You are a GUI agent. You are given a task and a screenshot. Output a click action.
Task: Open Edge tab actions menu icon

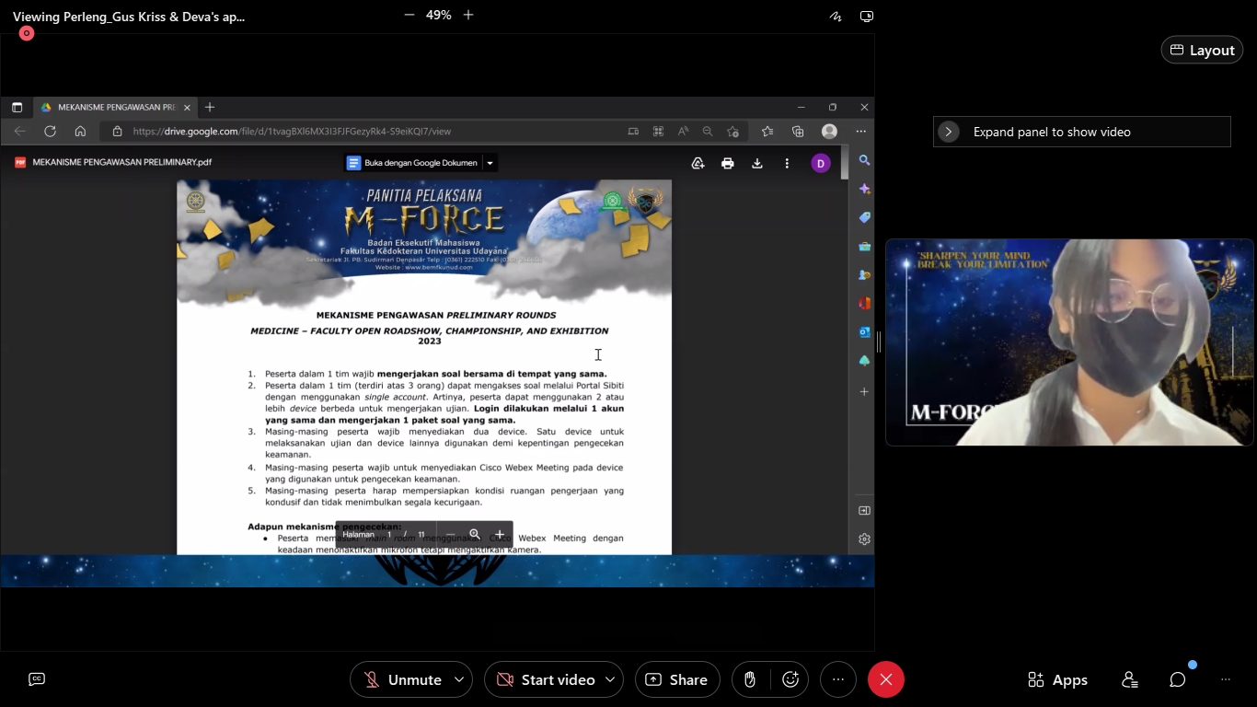tap(17, 107)
